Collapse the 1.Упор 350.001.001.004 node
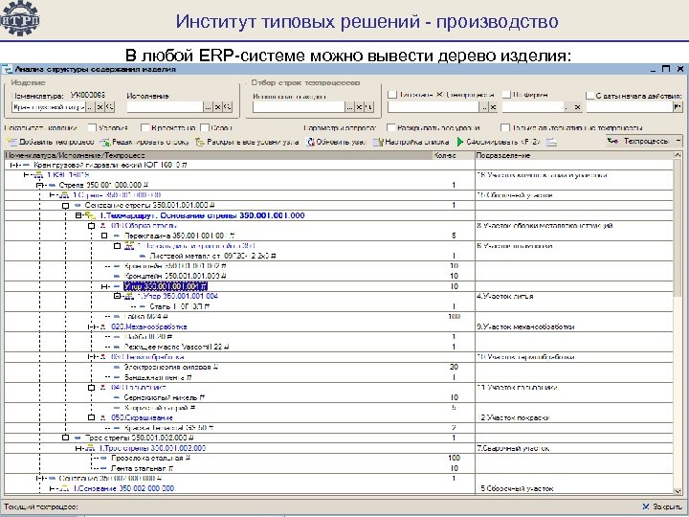689x517 pixels. coord(117,296)
